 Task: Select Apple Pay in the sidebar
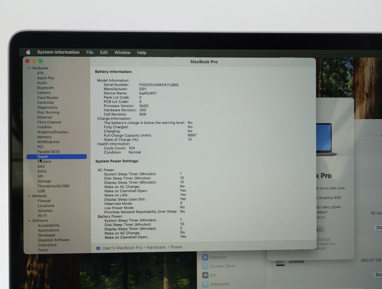pos(45,78)
